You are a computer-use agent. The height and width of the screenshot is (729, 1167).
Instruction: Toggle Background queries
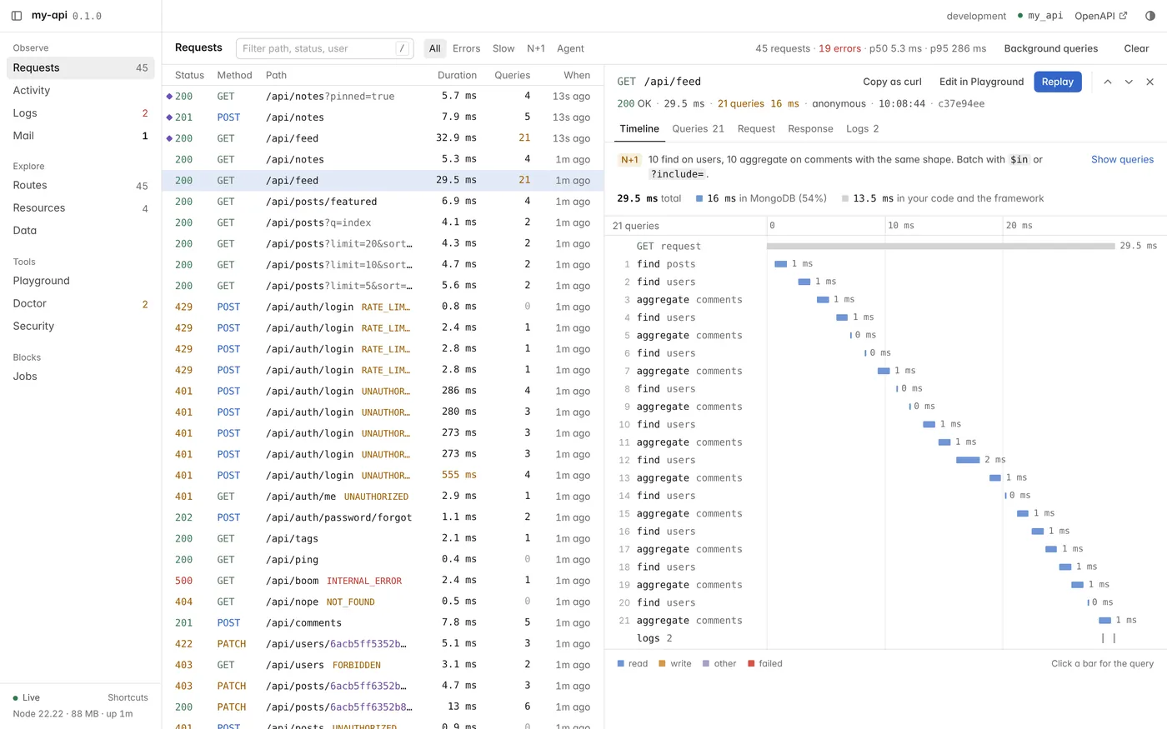[1050, 48]
